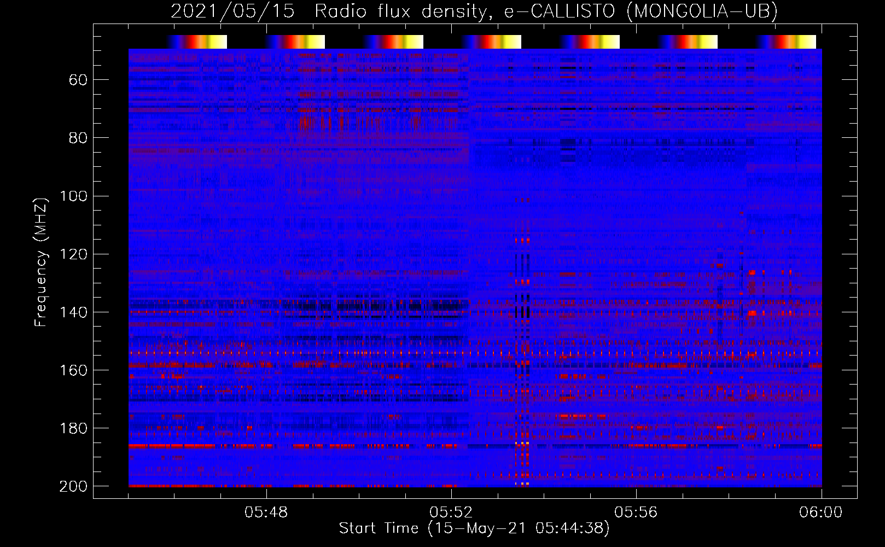
Task: Click the 60 MHz frequency label
Action: tap(78, 80)
